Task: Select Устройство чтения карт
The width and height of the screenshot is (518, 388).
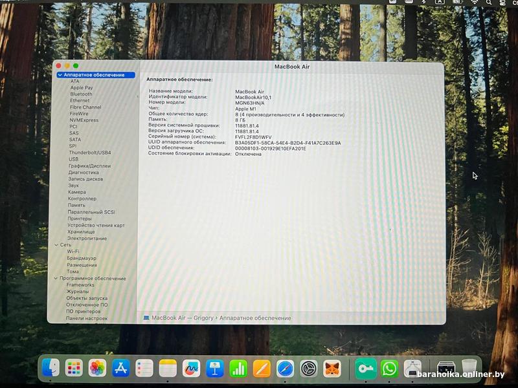Action: pyautogui.click(x=96, y=225)
